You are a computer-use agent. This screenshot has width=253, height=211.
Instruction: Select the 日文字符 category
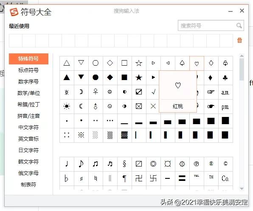coord(28,150)
